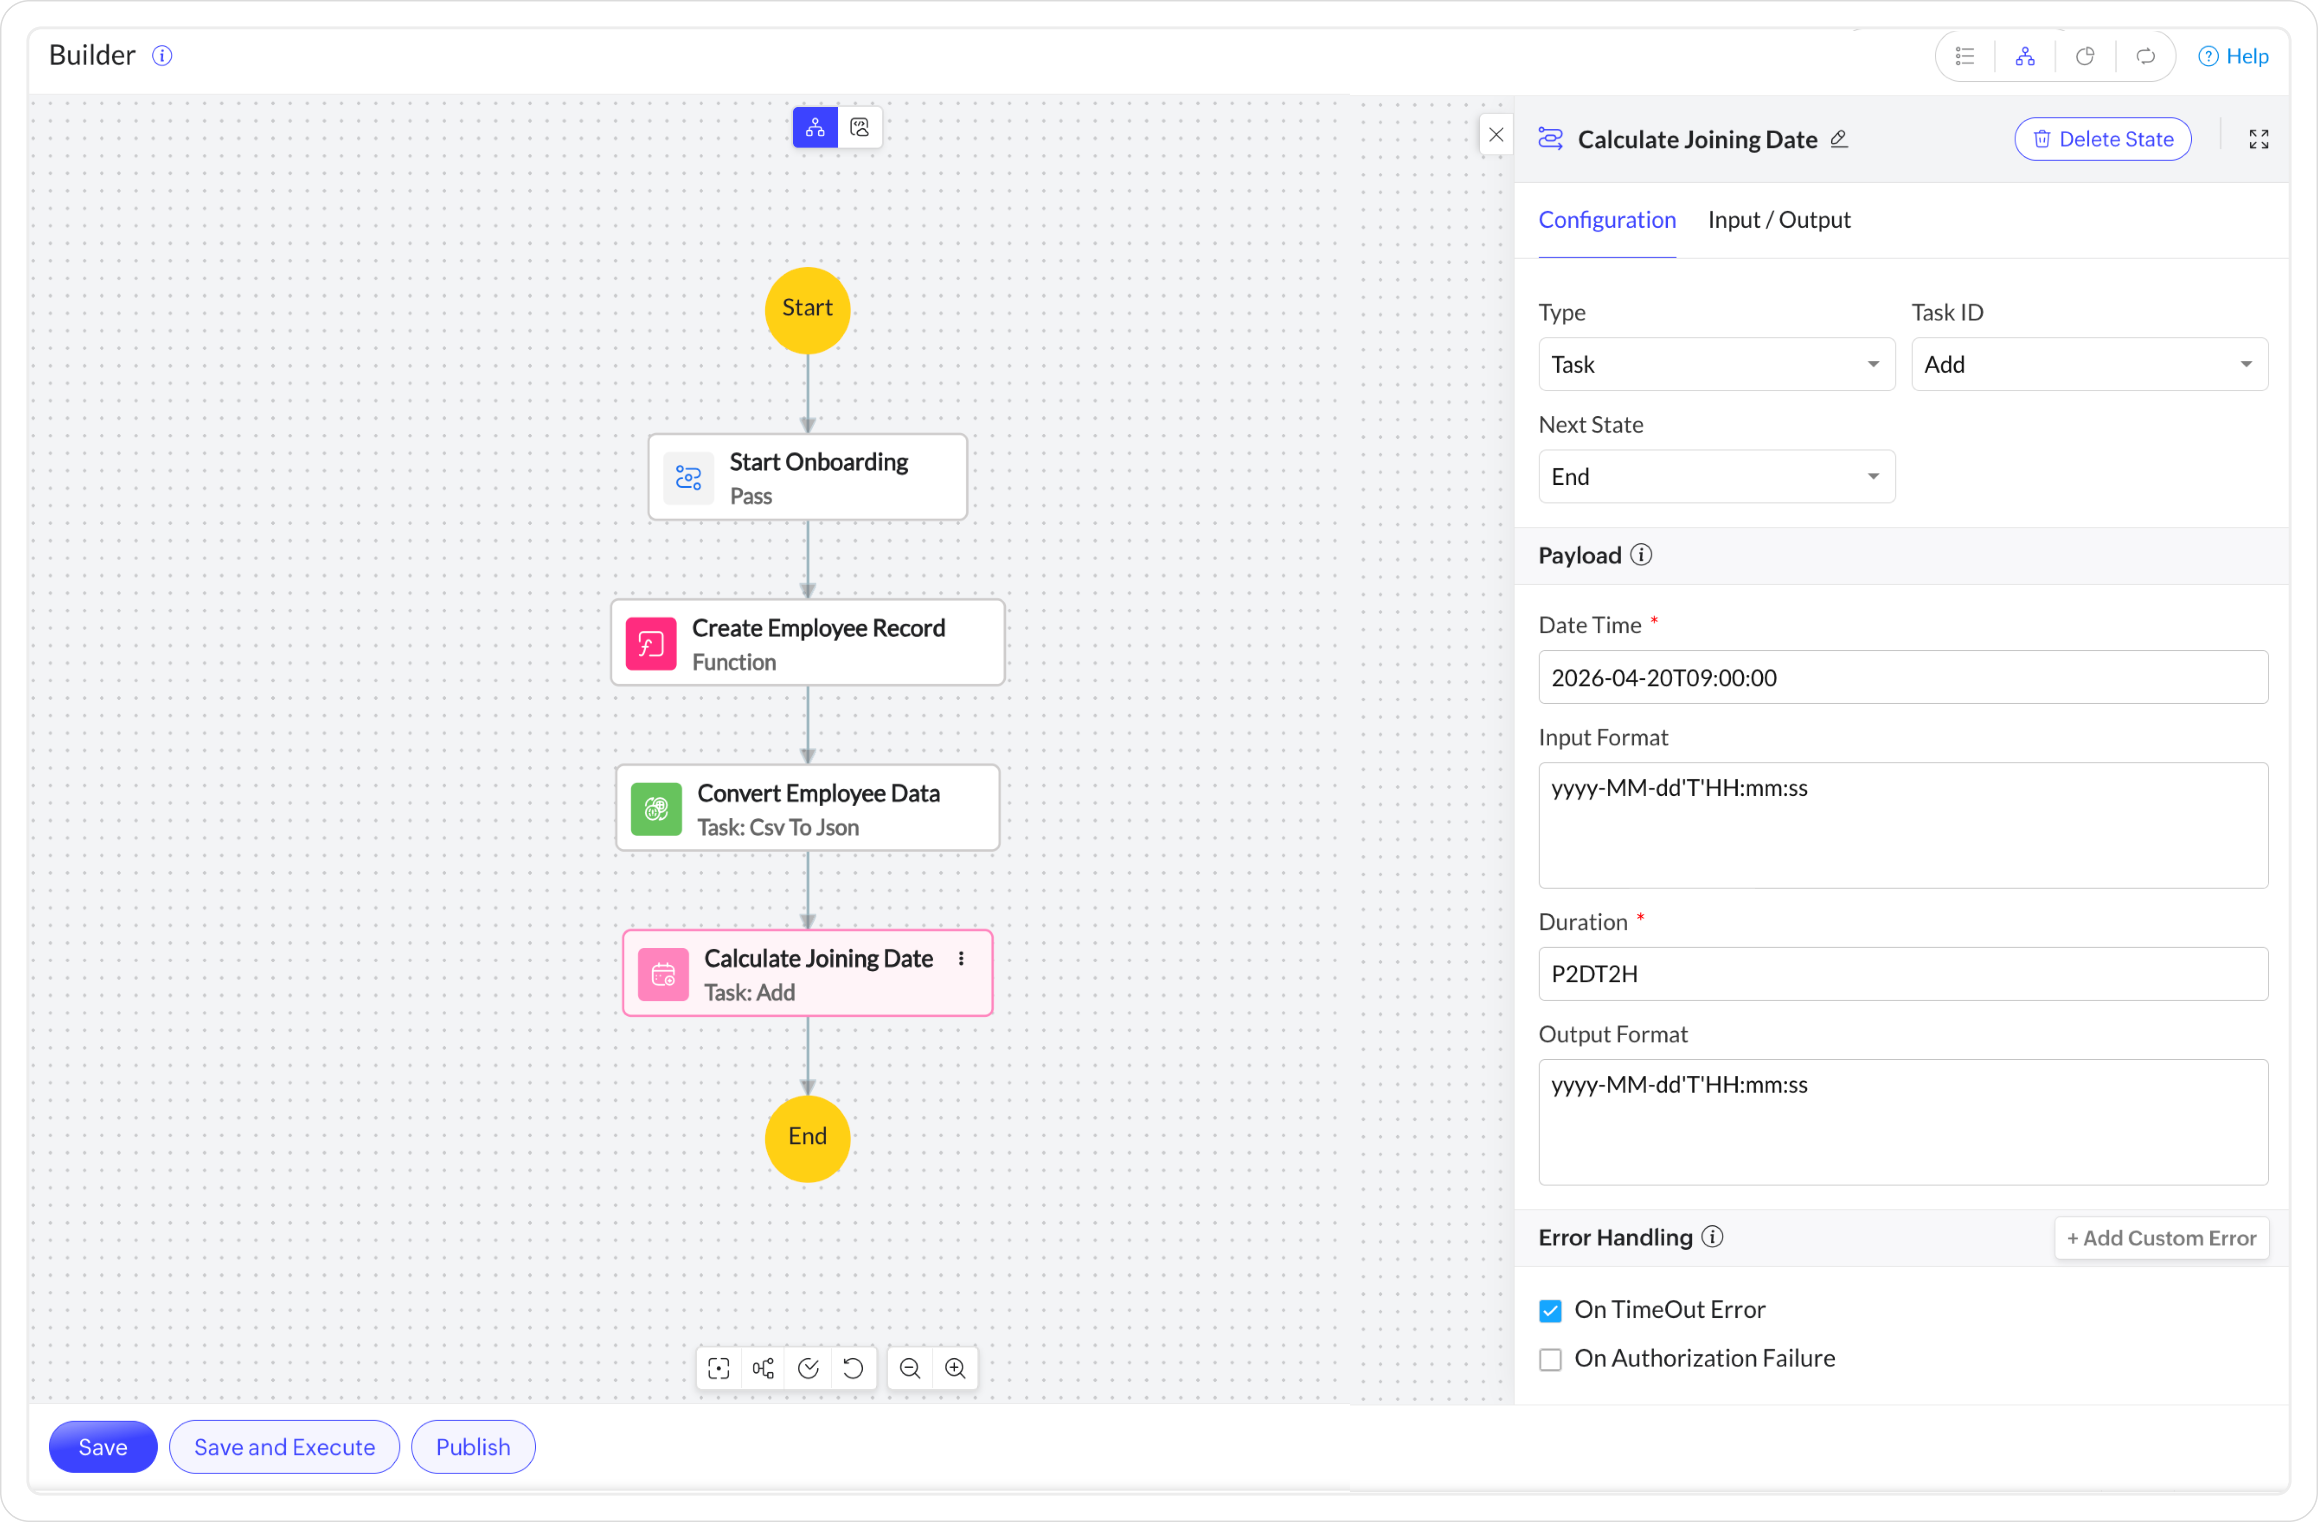Click the Save and Execute button
Screen dimensions: 2318x1522
click(284, 1446)
